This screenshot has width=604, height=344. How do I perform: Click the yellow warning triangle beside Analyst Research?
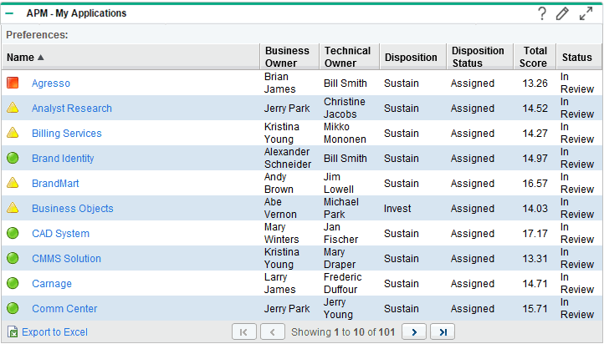[13, 109]
